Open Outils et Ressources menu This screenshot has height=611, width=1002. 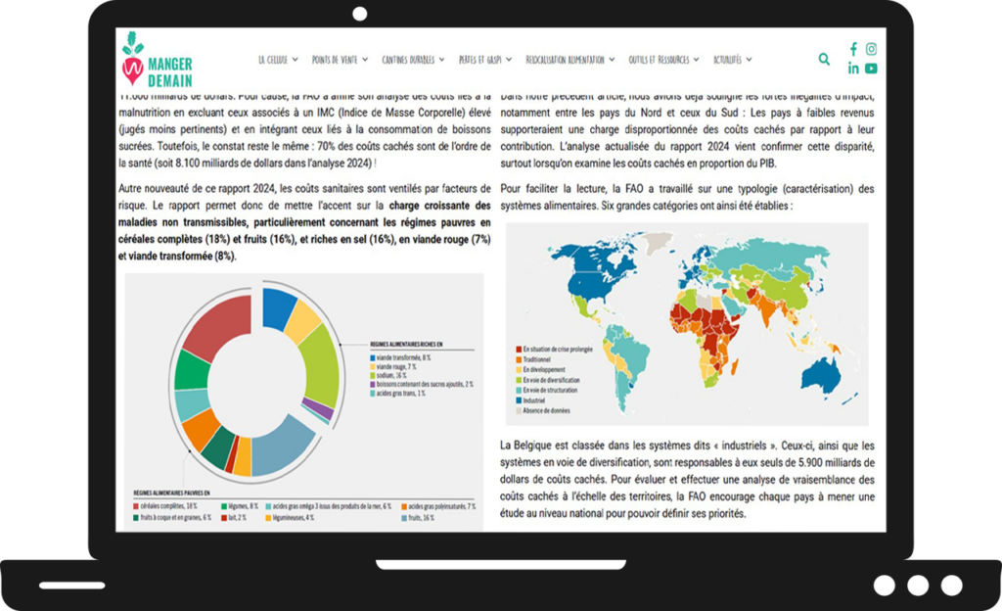663,60
